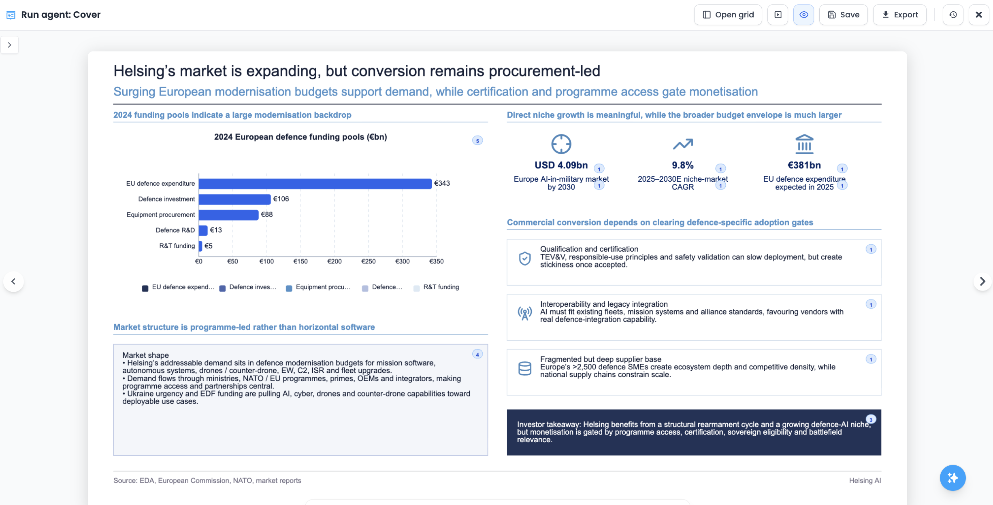Screen dimensions: 993x505
Task: Click the 'Helsing AI' footer label
Action: pyautogui.click(x=865, y=481)
